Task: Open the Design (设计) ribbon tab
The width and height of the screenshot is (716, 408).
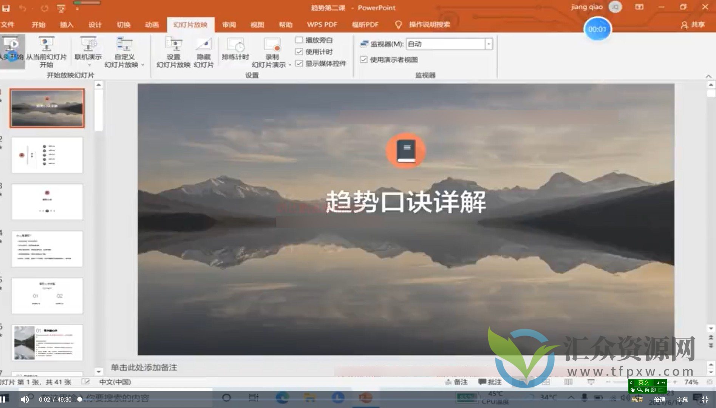Action: pyautogui.click(x=95, y=25)
